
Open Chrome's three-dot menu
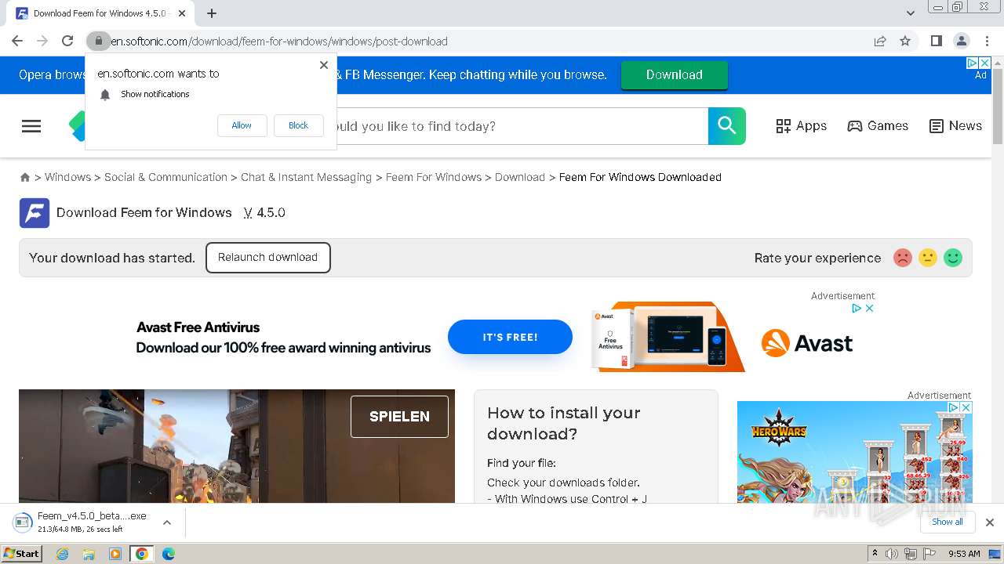tap(987, 41)
